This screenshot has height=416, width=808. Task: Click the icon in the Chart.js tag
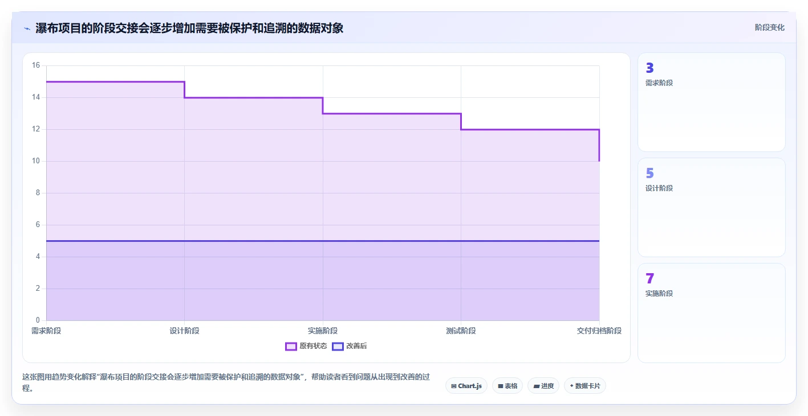click(453, 386)
